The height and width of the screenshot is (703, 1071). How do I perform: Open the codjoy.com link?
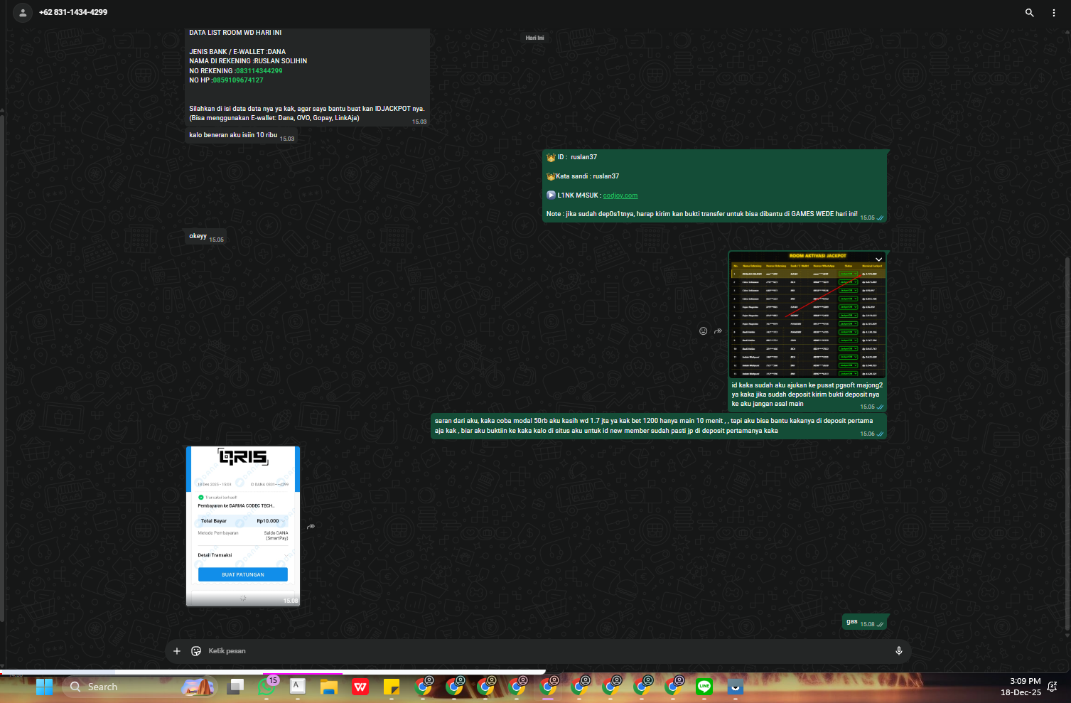point(620,195)
